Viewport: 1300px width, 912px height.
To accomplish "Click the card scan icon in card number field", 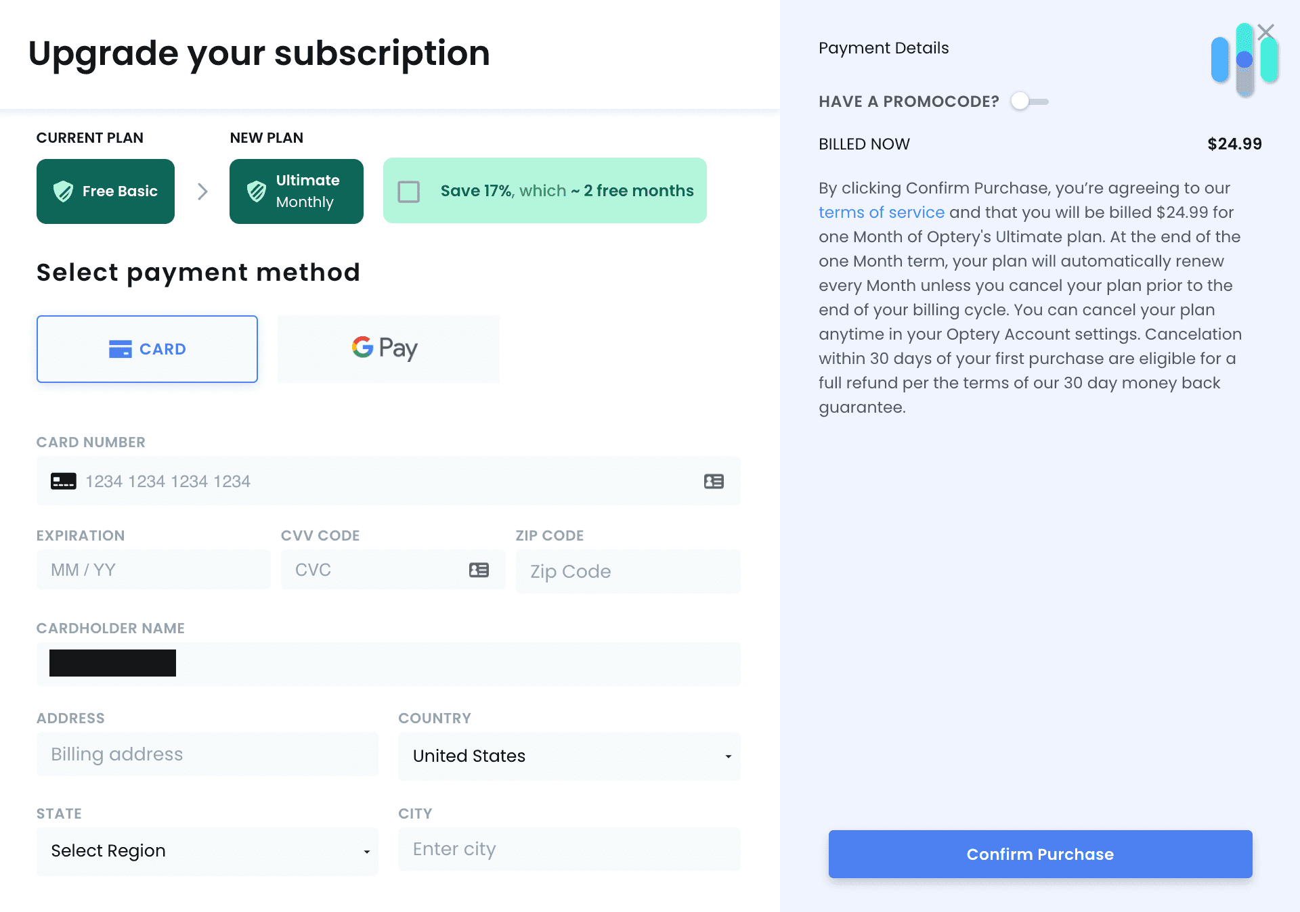I will (714, 481).
